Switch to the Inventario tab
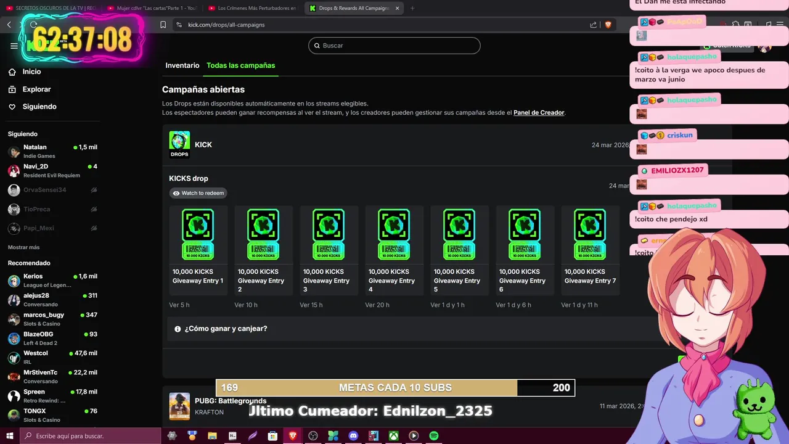This screenshot has height=444, width=789. (182, 65)
